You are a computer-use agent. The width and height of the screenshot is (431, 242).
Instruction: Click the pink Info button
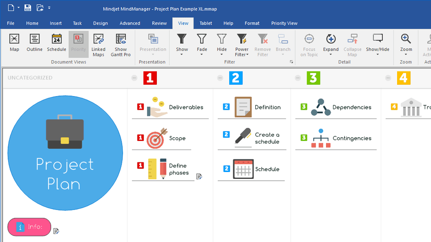click(29, 227)
